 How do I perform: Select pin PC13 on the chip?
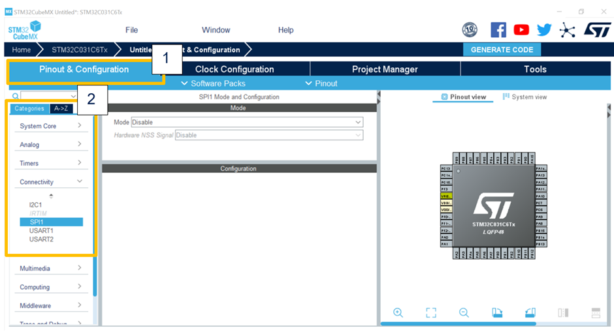pyautogui.click(x=446, y=168)
